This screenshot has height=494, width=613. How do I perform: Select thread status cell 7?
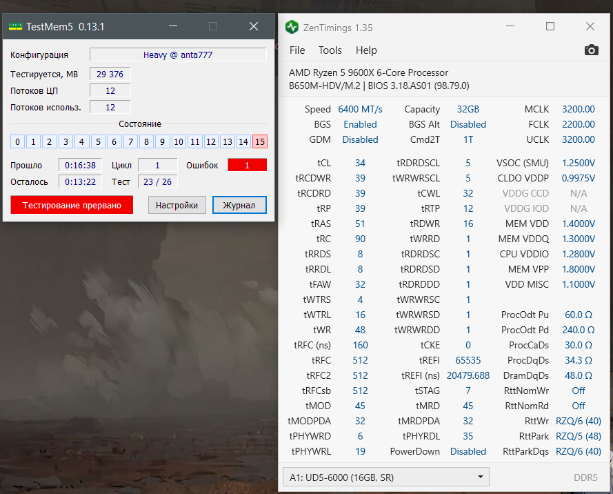[130, 141]
